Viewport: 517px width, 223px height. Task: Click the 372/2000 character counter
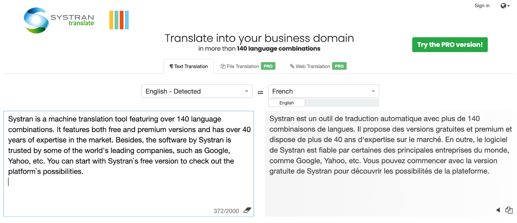(226, 211)
